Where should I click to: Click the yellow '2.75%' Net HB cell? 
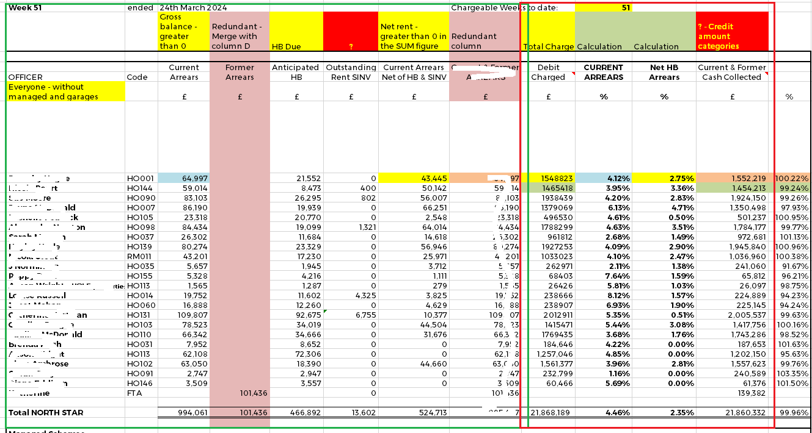tap(664, 178)
